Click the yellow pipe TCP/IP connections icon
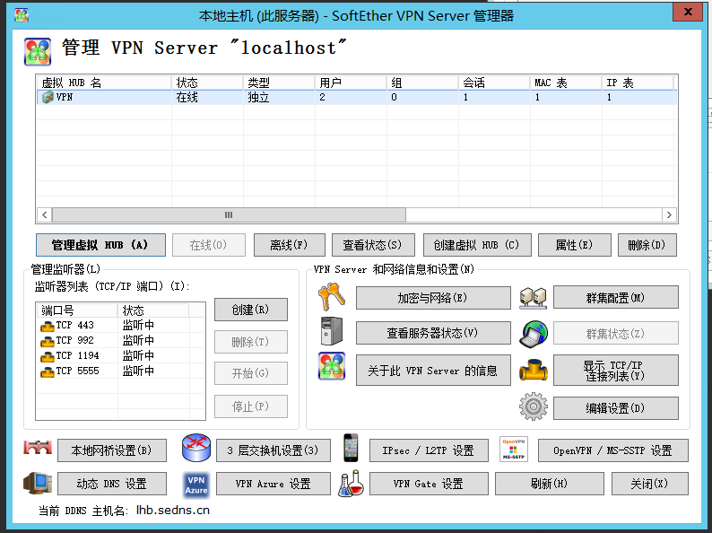This screenshot has width=712, height=533. (x=533, y=370)
